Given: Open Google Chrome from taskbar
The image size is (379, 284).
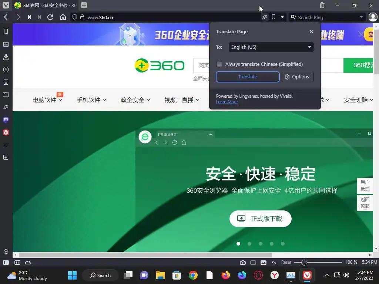Looking at the screenshot, I should (193, 275).
